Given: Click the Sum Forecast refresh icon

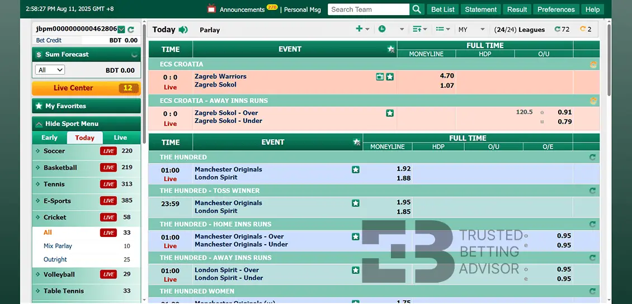Looking at the screenshot, I should (135, 54).
